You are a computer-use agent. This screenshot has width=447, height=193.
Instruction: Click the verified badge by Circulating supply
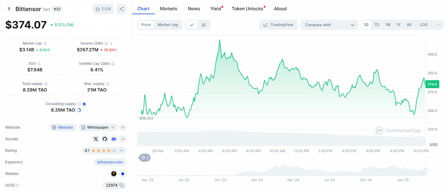point(84,104)
